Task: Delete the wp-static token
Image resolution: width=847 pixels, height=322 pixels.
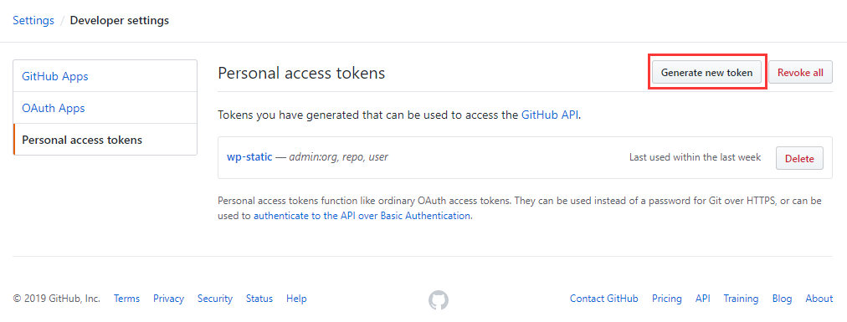Action: tap(799, 159)
